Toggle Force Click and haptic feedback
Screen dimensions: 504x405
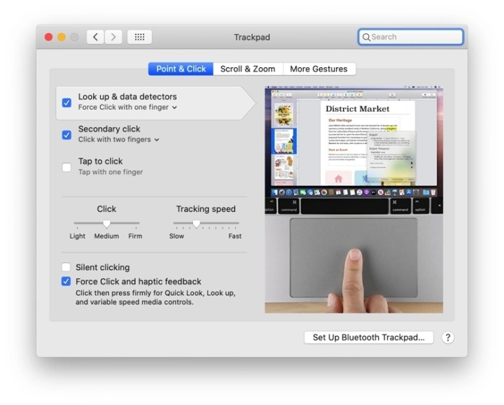click(66, 281)
